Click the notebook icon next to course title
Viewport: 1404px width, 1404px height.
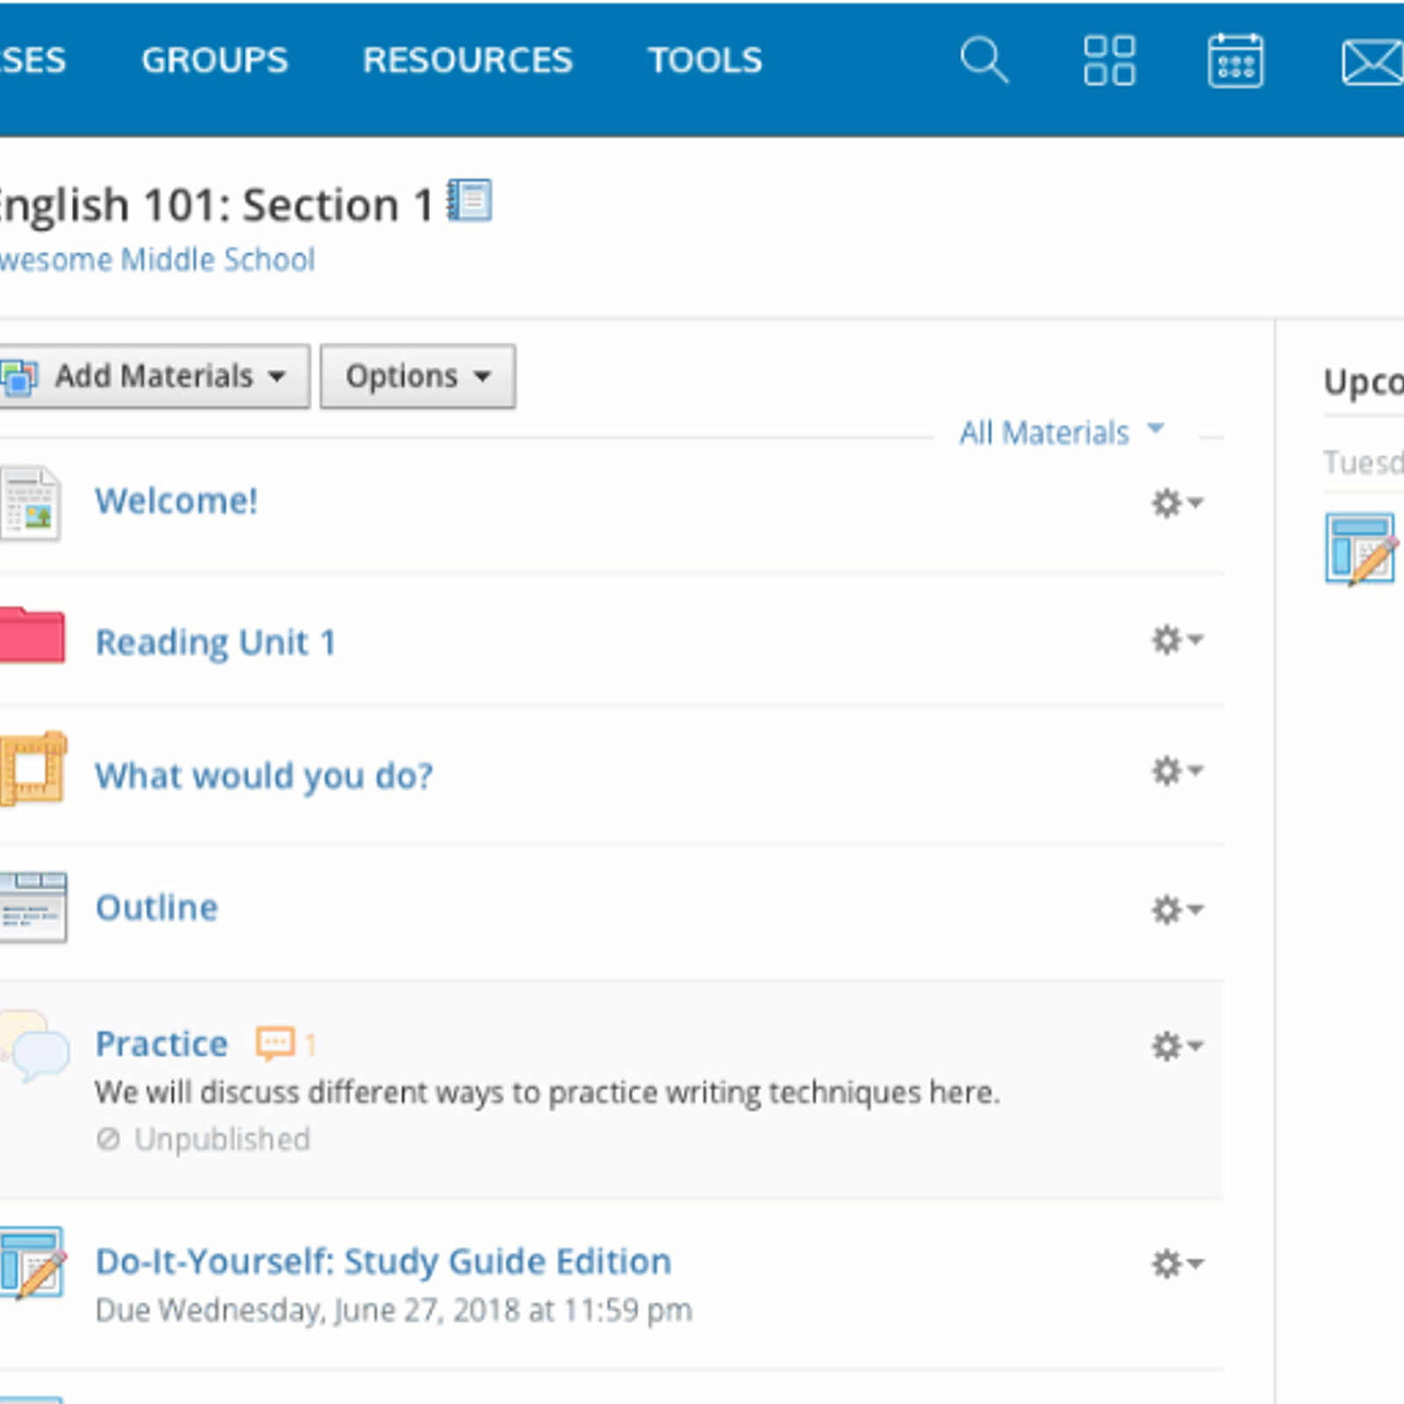tap(471, 200)
